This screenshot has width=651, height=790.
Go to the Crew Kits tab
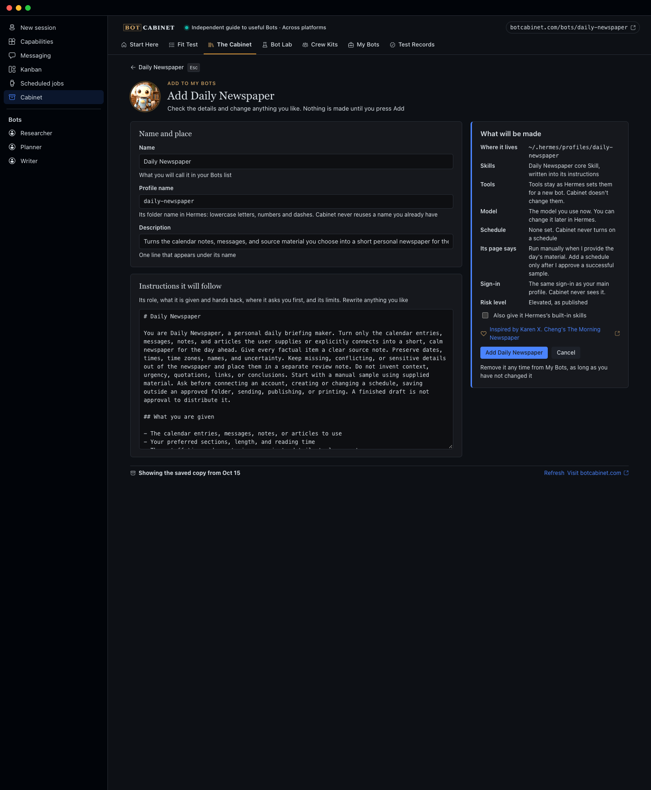click(x=320, y=45)
